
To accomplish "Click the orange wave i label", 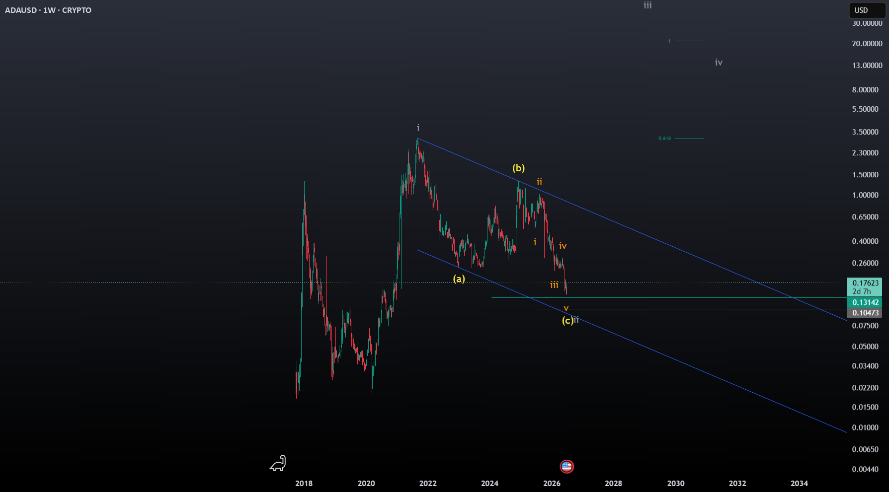I will point(535,242).
